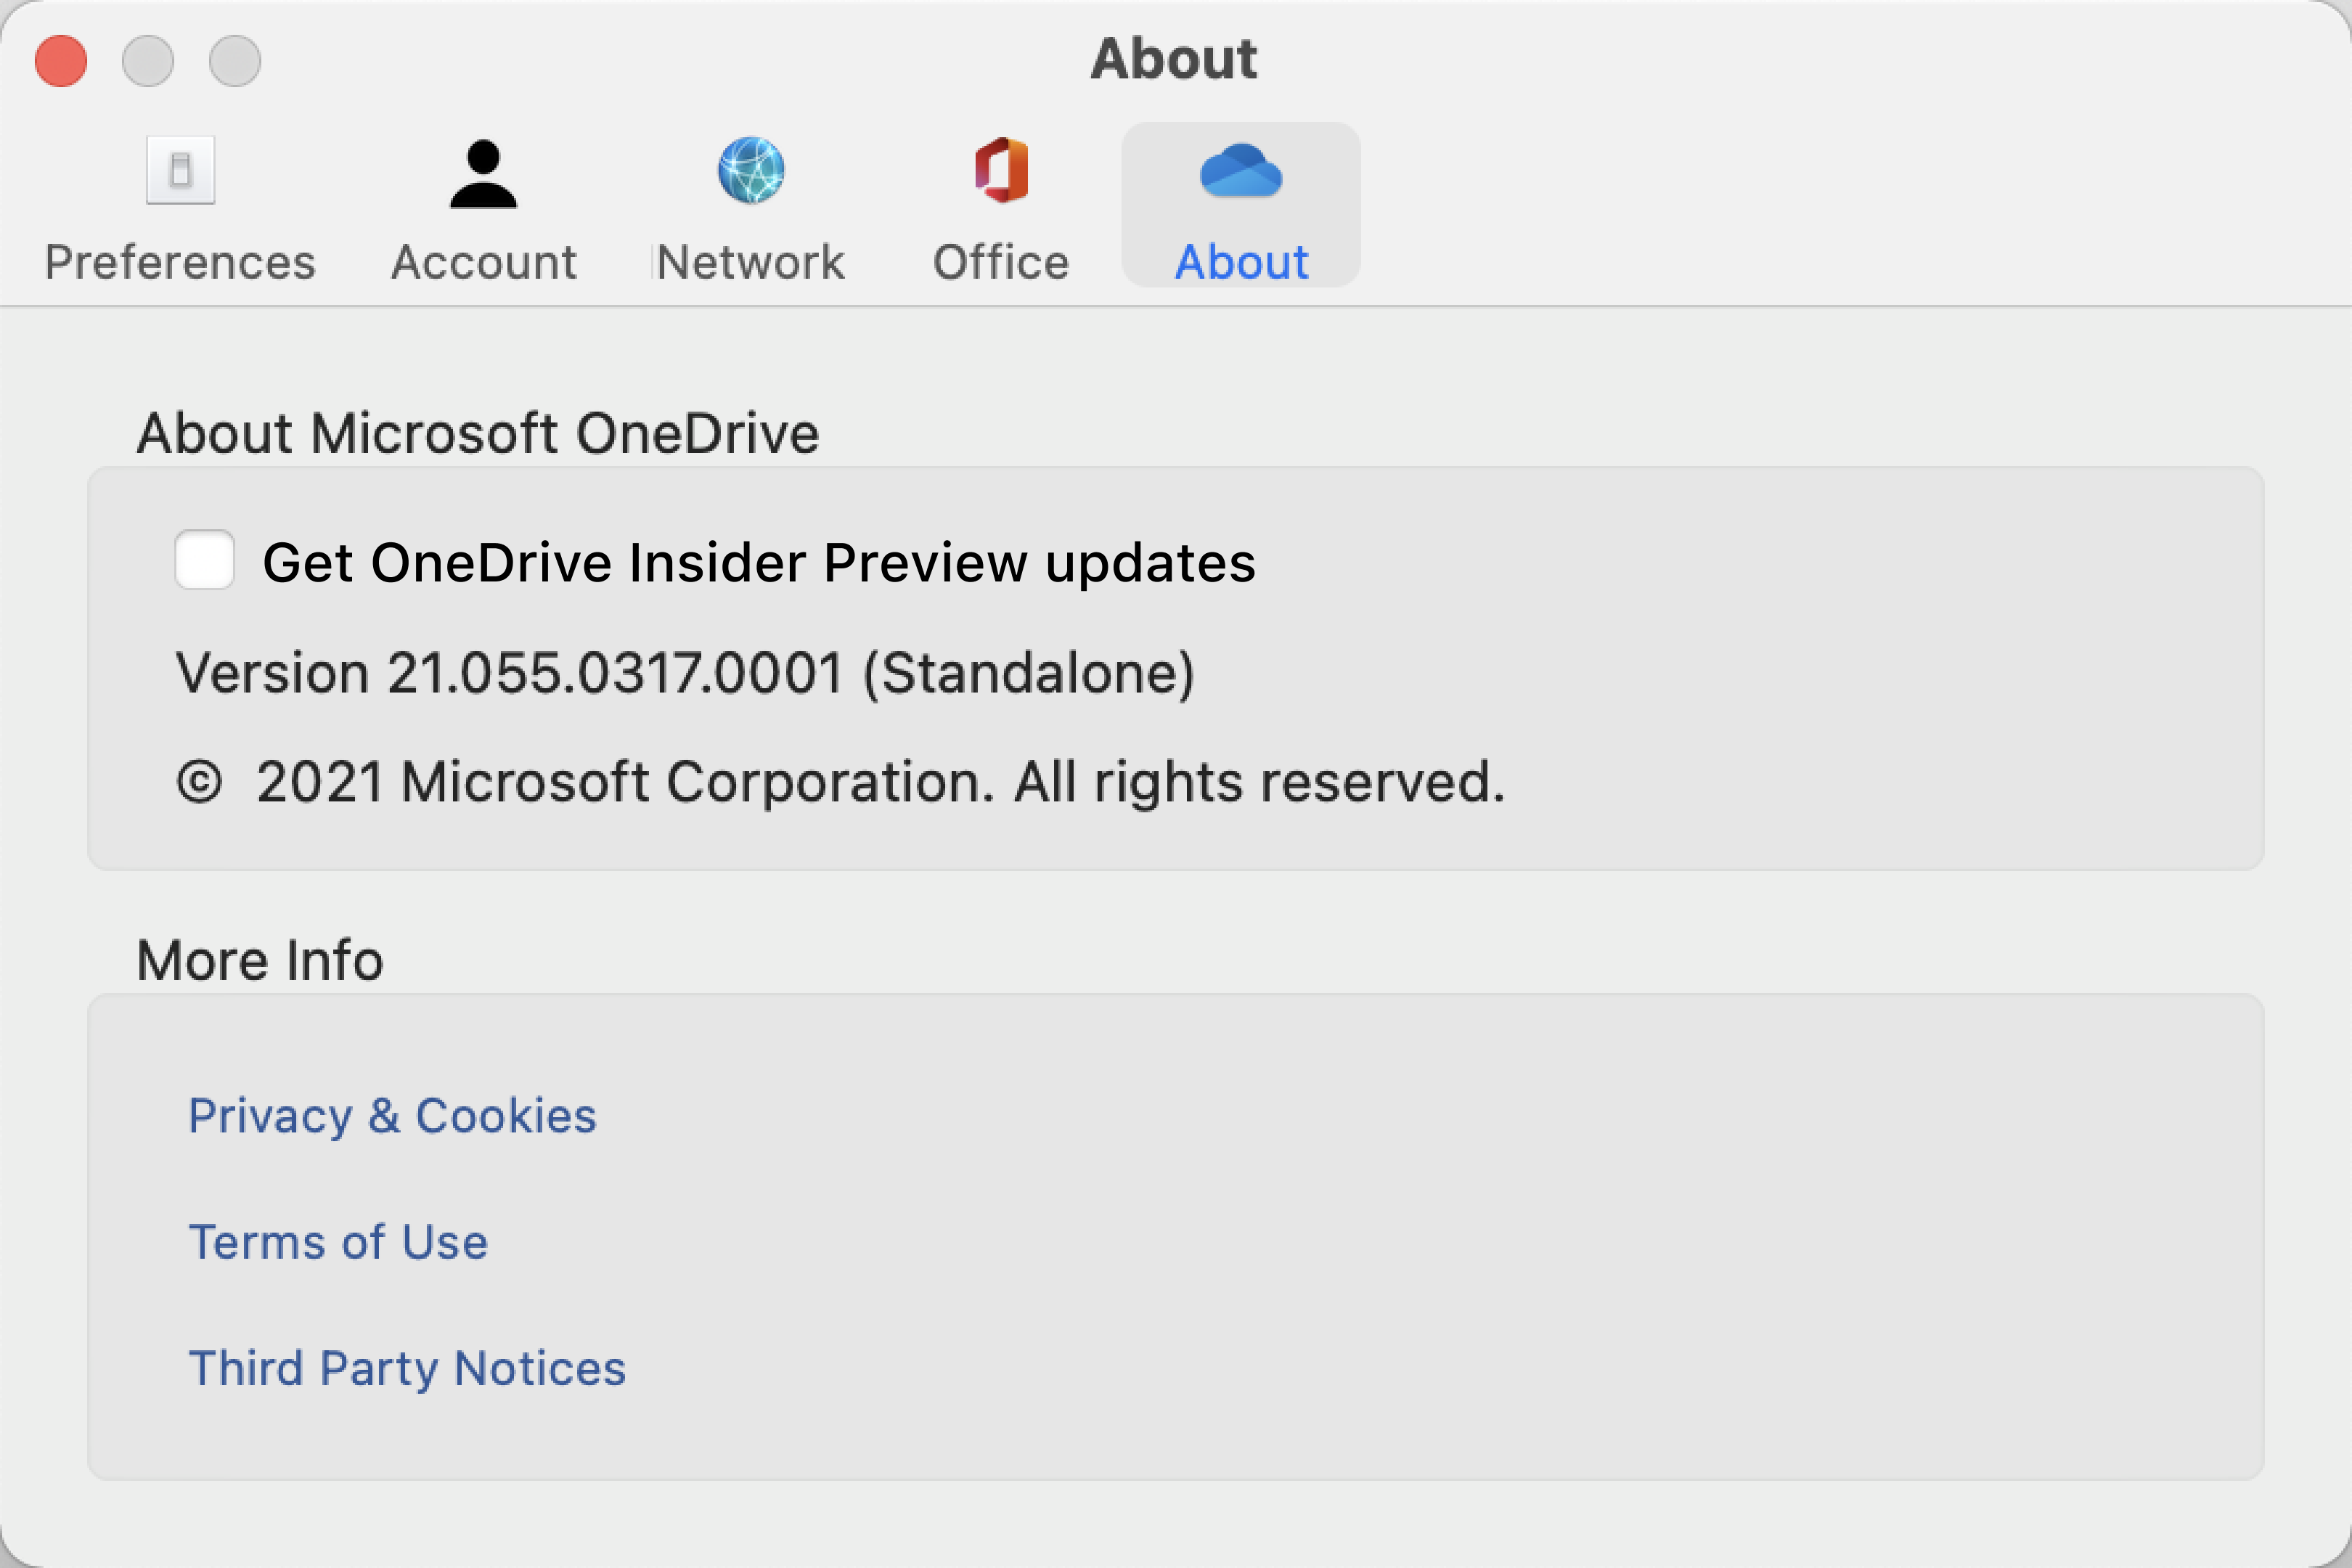Open Preferences switch icon
2352x1568 pixels.
pos(180,171)
